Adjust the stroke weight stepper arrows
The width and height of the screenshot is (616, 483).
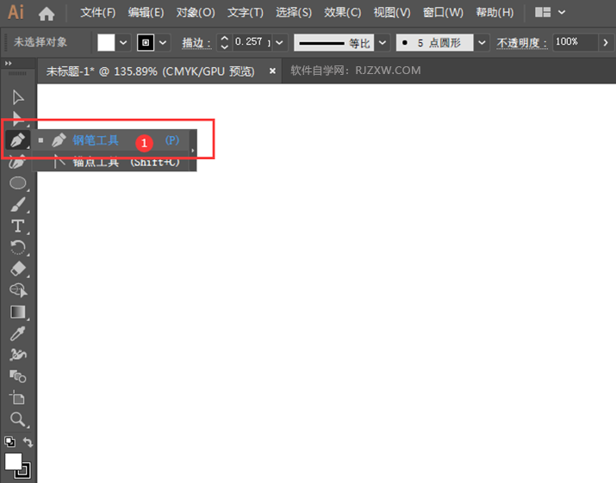point(224,42)
